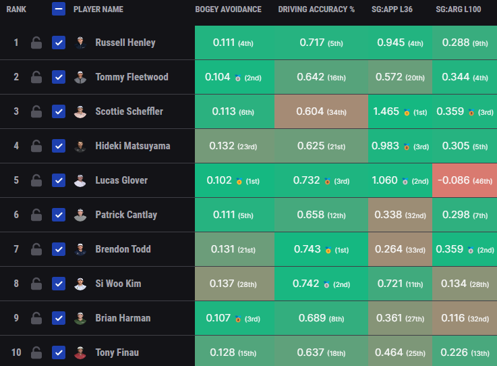Click medal icon in Si Woo Kim's Driving Accuracy cell
Screen dimensions: 497x366
326,284
